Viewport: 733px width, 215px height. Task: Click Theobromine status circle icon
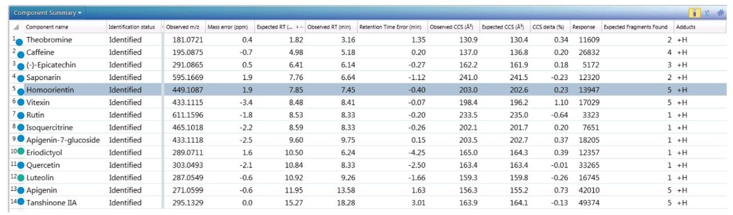pos(19,42)
